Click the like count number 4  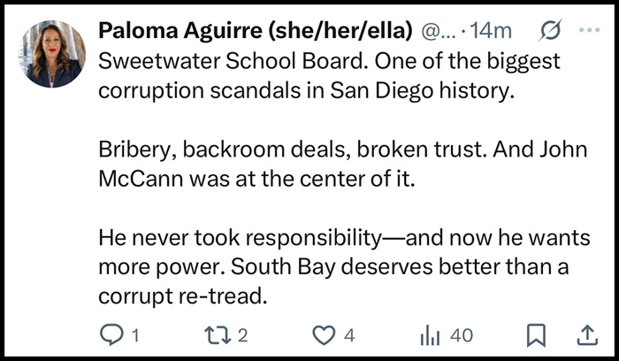pos(349,335)
